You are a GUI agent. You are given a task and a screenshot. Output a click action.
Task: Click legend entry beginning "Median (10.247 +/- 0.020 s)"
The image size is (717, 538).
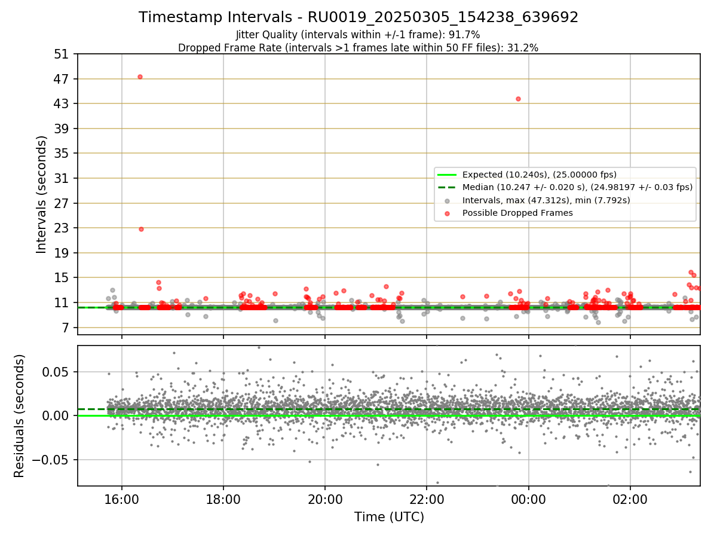click(577, 187)
